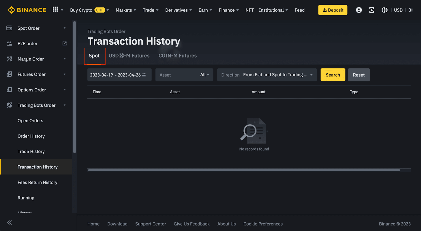Screen dimensions: 421x231
Task: Open the Direction dropdown
Action: tap(267, 75)
